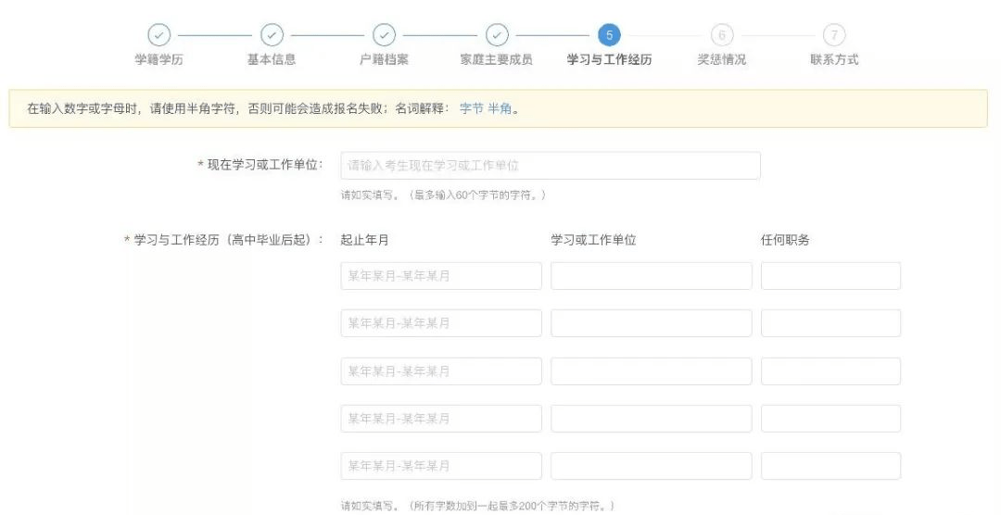1001x515 pixels.
Task: Open the 半角 explanation link
Action: coord(500,108)
